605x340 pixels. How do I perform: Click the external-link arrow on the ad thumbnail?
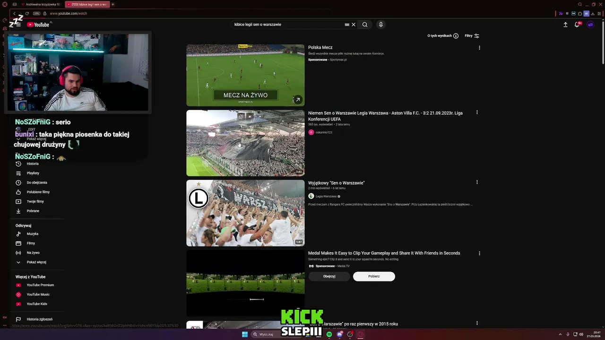[297, 100]
